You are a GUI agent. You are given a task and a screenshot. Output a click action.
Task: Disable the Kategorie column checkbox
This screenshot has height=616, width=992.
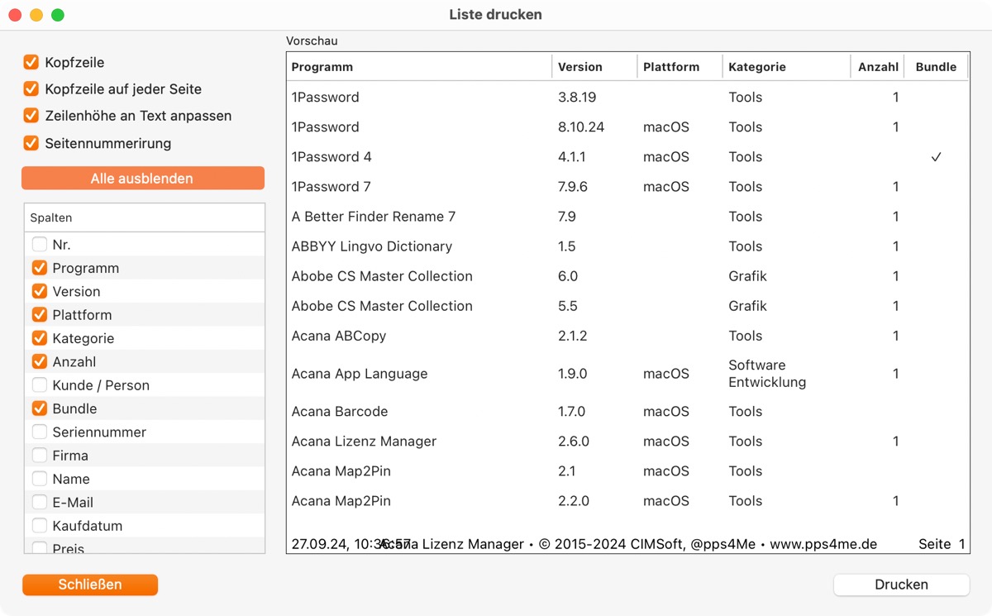(x=40, y=338)
